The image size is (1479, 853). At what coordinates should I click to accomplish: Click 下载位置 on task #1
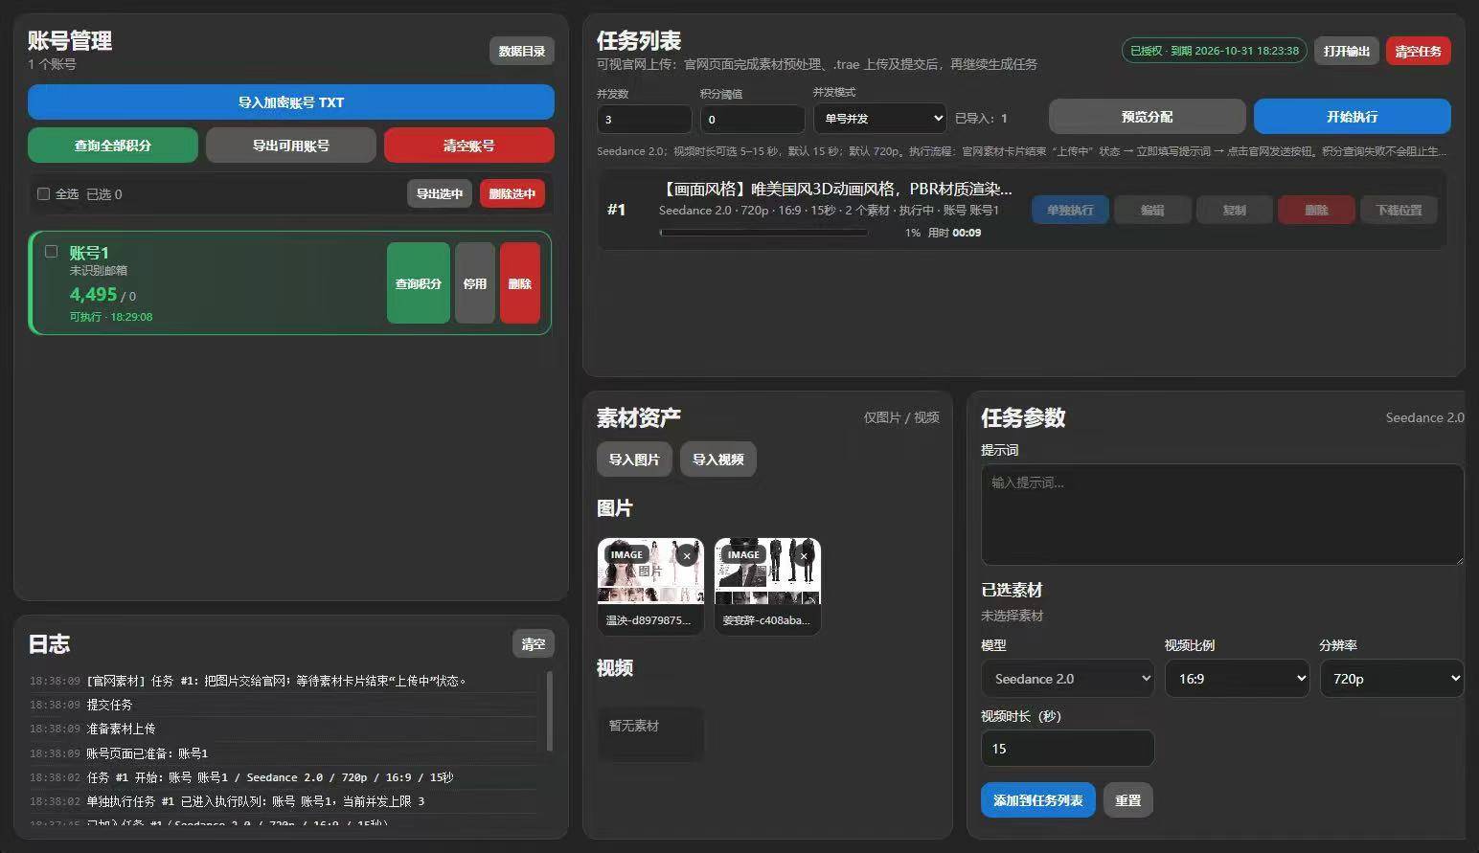click(x=1399, y=210)
